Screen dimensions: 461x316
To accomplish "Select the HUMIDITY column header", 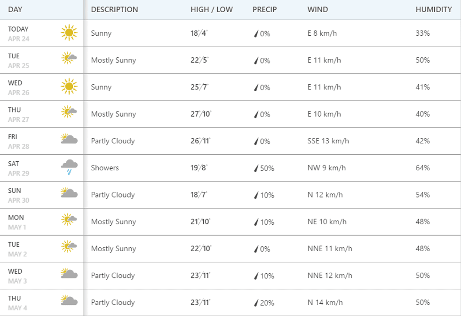I will click(434, 9).
